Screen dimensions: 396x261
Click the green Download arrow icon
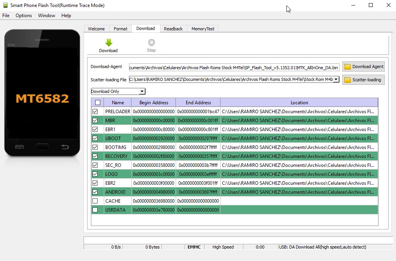108,41
